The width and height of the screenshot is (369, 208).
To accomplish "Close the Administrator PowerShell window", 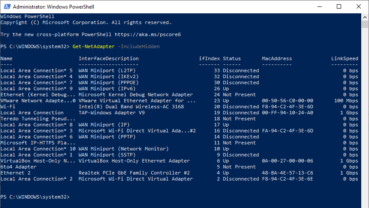I will [x=359, y=7].
